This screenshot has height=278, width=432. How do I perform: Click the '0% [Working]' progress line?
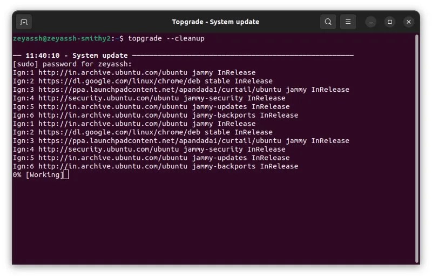click(x=38, y=175)
